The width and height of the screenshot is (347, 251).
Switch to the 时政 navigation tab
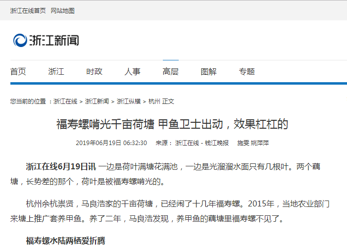pos(94,71)
